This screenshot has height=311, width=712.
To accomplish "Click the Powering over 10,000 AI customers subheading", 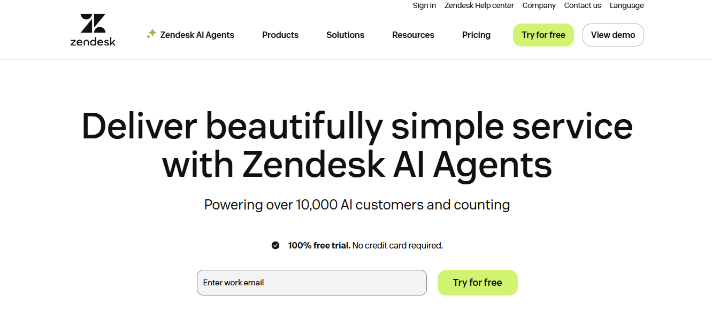I will (356, 205).
